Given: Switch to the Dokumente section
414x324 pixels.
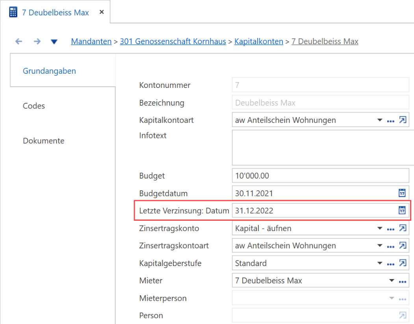Looking at the screenshot, I should click(44, 141).
